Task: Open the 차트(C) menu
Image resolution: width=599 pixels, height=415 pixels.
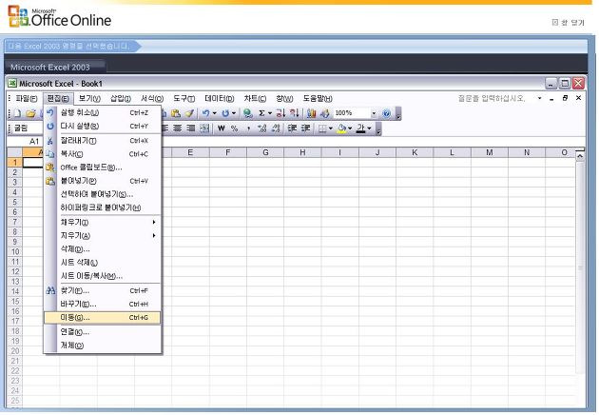Action: click(x=255, y=99)
